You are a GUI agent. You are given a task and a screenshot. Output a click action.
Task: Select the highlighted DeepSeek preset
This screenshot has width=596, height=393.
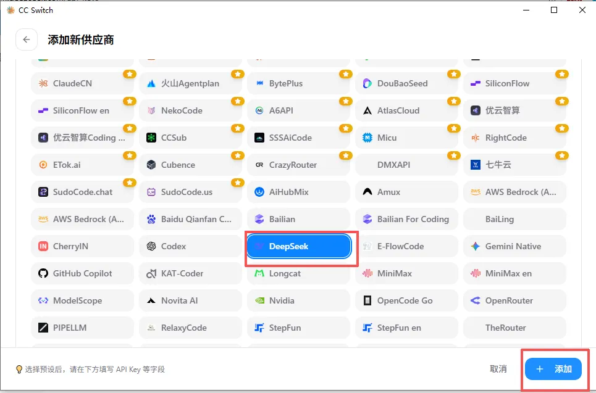(298, 246)
